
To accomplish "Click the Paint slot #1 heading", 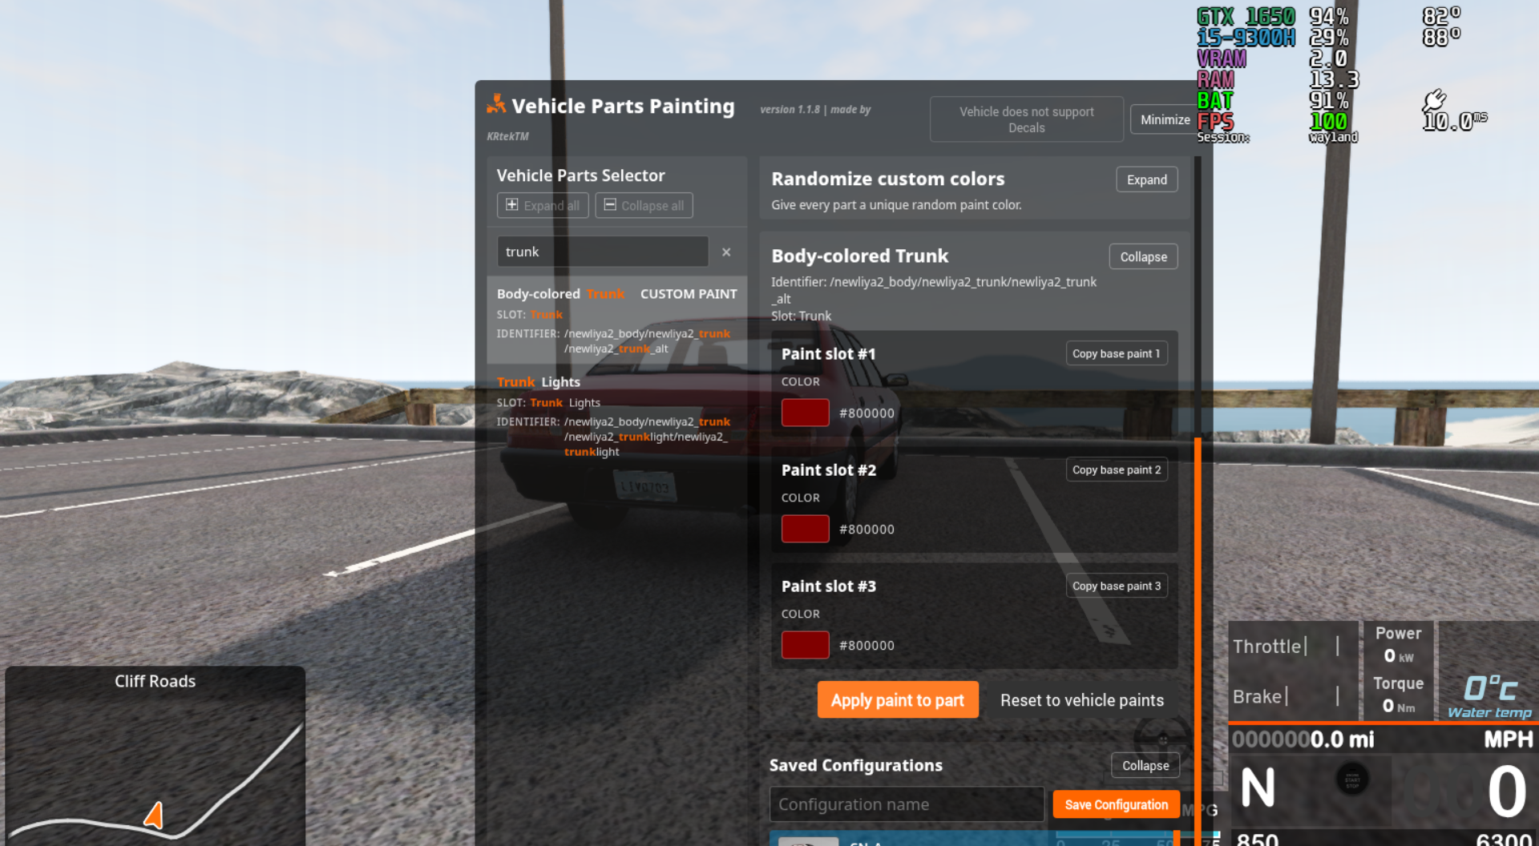I will tap(828, 354).
